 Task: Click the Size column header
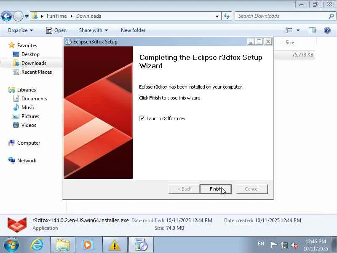pos(290,43)
